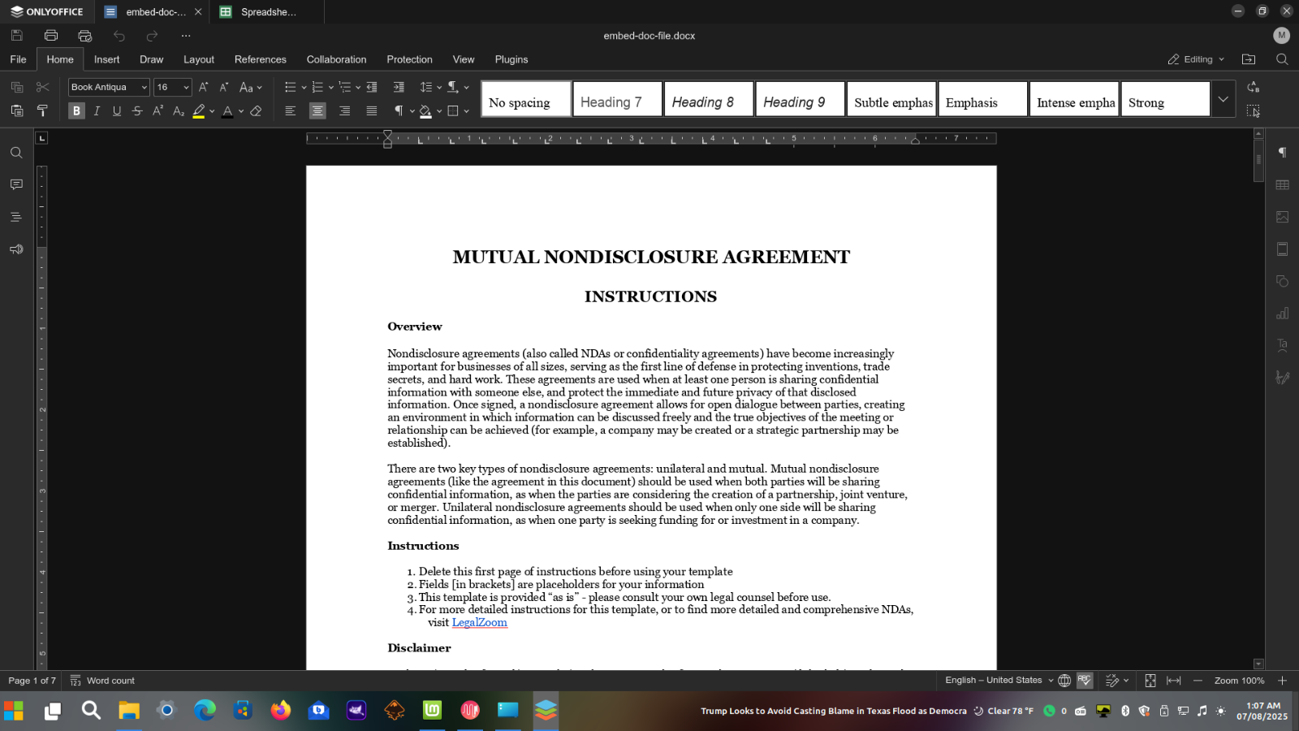Click the yellow highlight color button
Screen dimensions: 1299x731
coord(199,111)
